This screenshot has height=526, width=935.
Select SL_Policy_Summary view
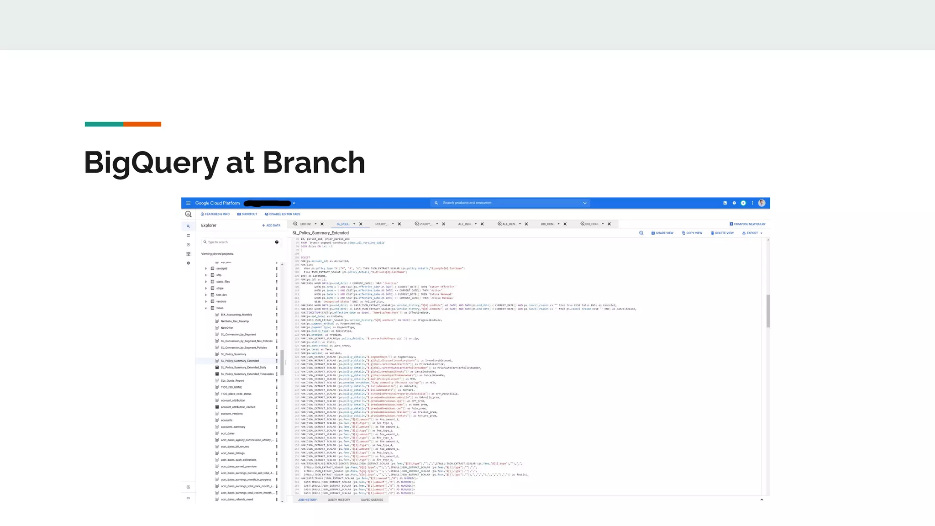(233, 354)
